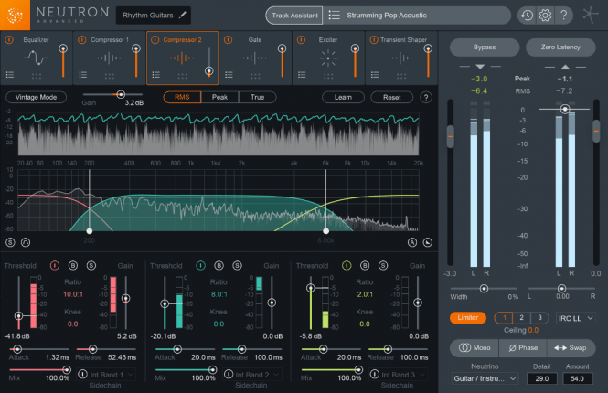Select Peak detection mode
The width and height of the screenshot is (608, 393).
tap(219, 97)
